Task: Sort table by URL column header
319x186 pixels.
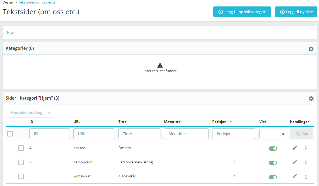Action: (x=77, y=122)
